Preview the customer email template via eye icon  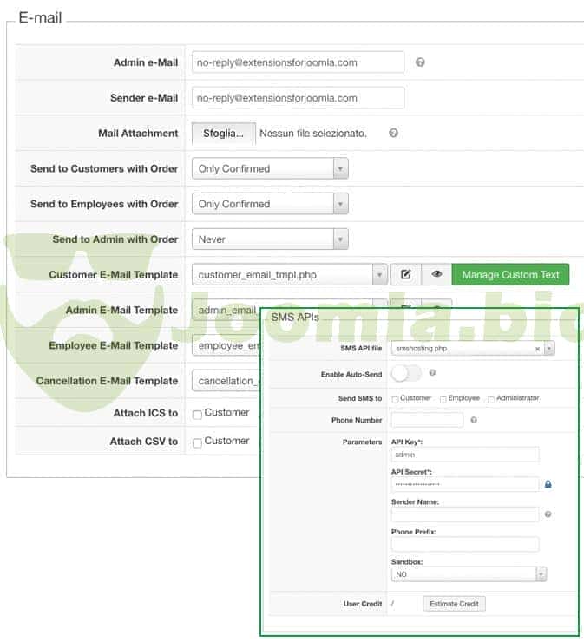436,275
